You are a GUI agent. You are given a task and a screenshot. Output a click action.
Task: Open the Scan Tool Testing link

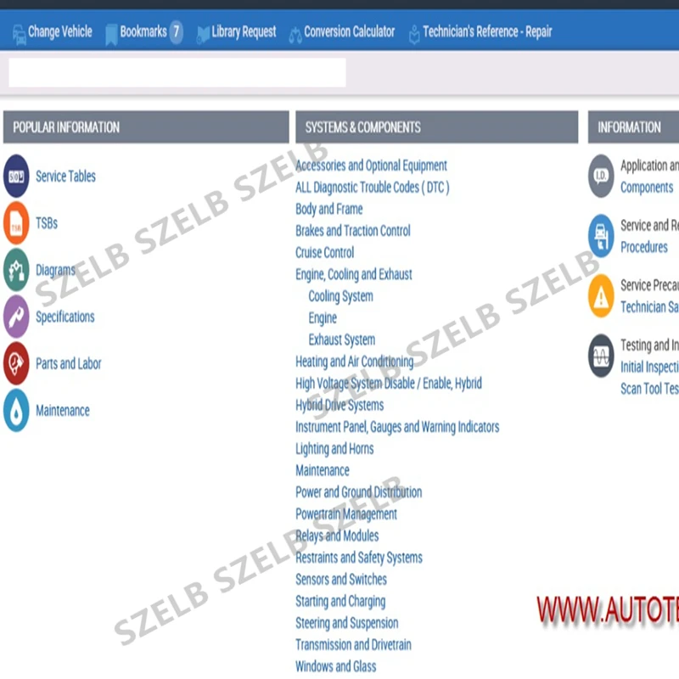coord(649,389)
